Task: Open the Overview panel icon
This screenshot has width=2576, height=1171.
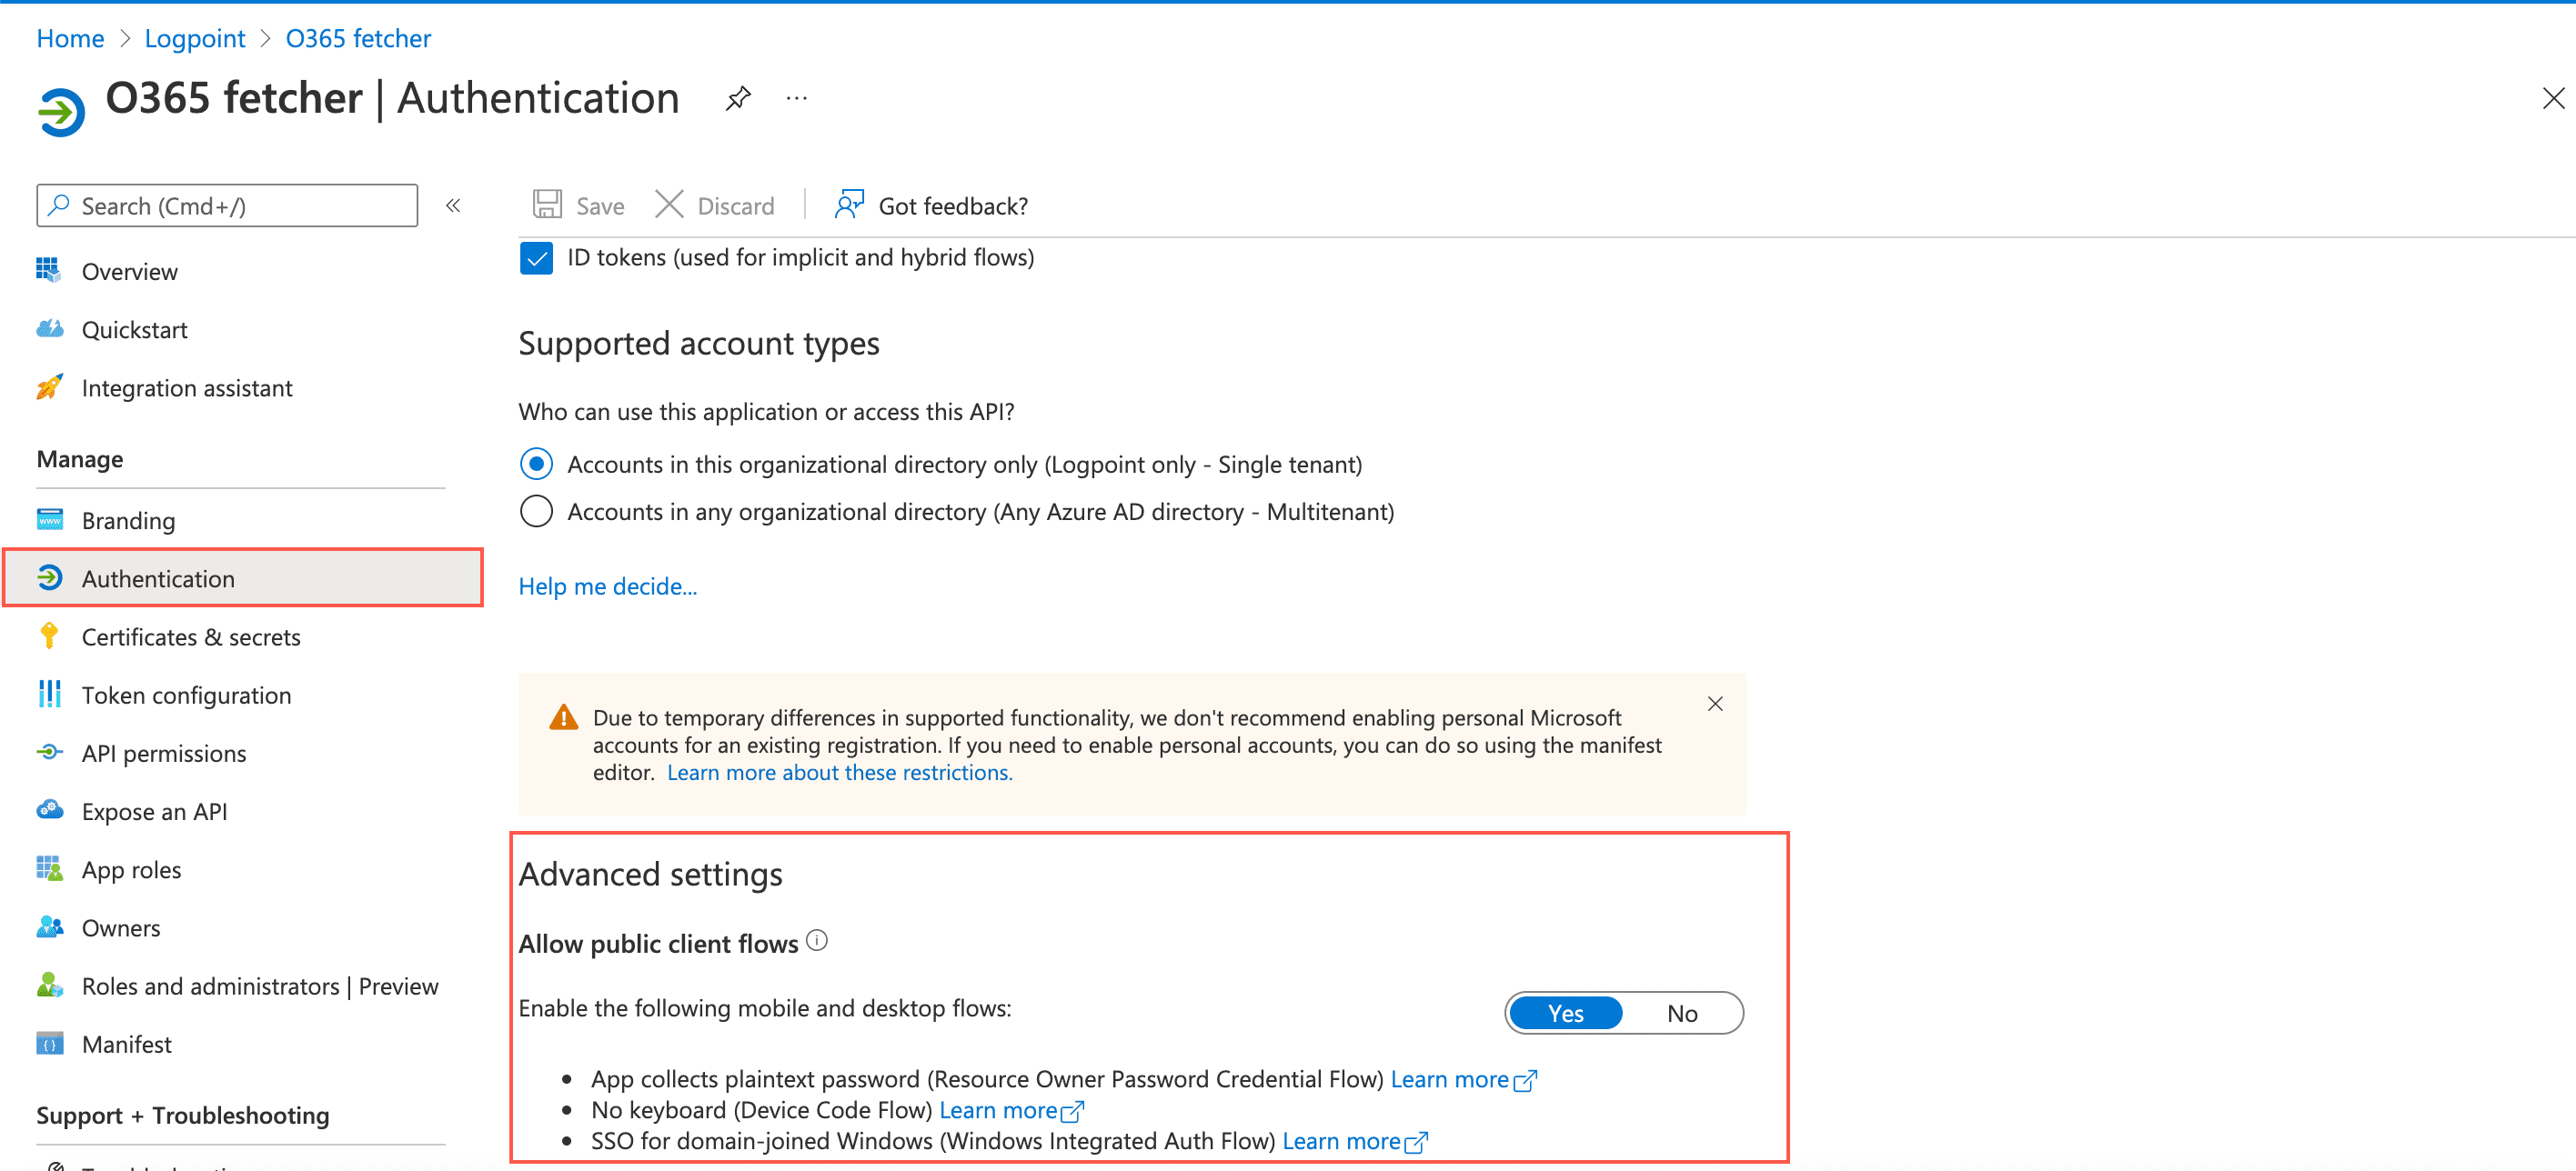Action: 48,271
